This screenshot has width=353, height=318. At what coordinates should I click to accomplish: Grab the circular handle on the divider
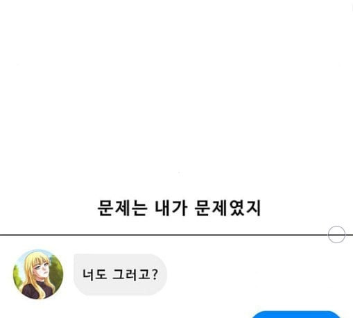[336, 234]
